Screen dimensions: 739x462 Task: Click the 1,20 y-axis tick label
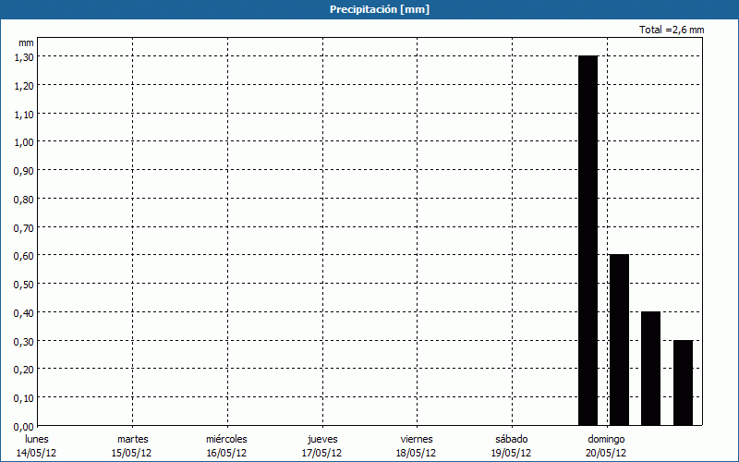click(x=23, y=85)
